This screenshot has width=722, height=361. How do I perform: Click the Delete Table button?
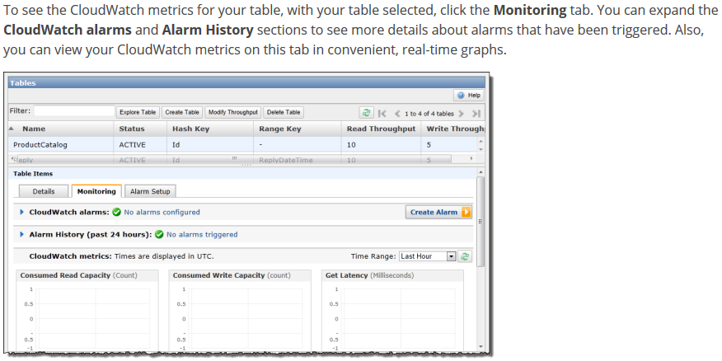tap(284, 112)
